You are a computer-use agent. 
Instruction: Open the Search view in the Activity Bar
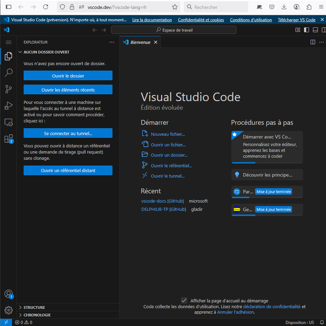[x=9, y=72]
